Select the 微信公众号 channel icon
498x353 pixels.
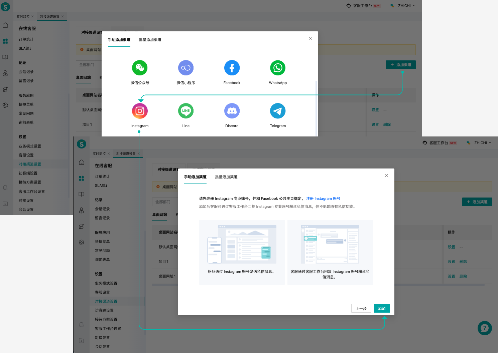tap(140, 68)
